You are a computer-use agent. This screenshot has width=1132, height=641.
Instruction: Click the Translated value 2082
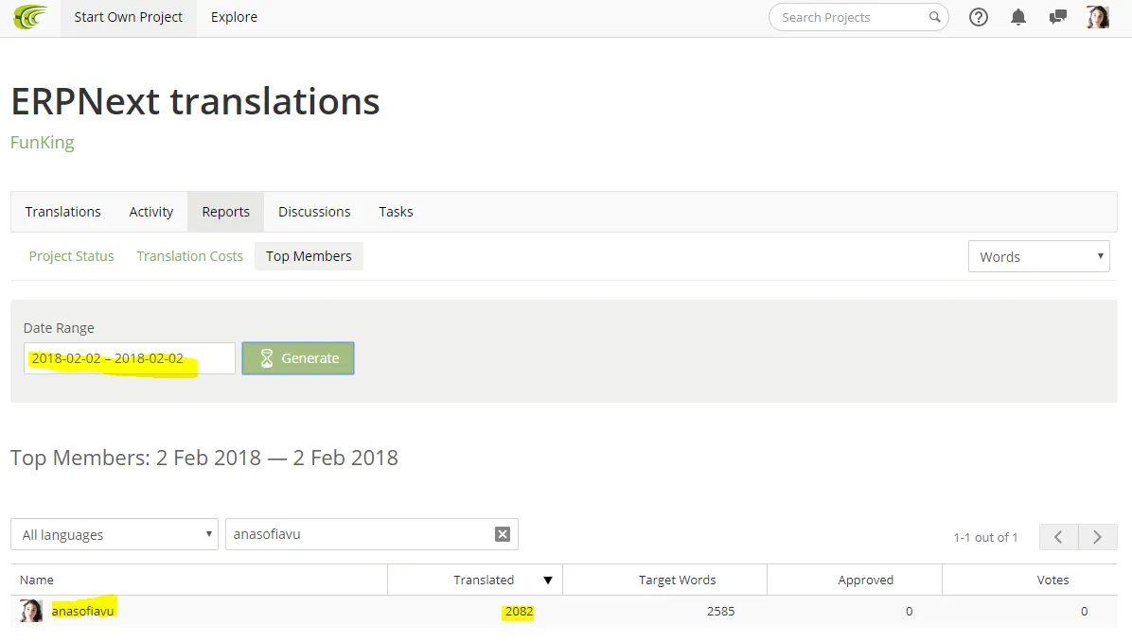pyautogui.click(x=519, y=612)
